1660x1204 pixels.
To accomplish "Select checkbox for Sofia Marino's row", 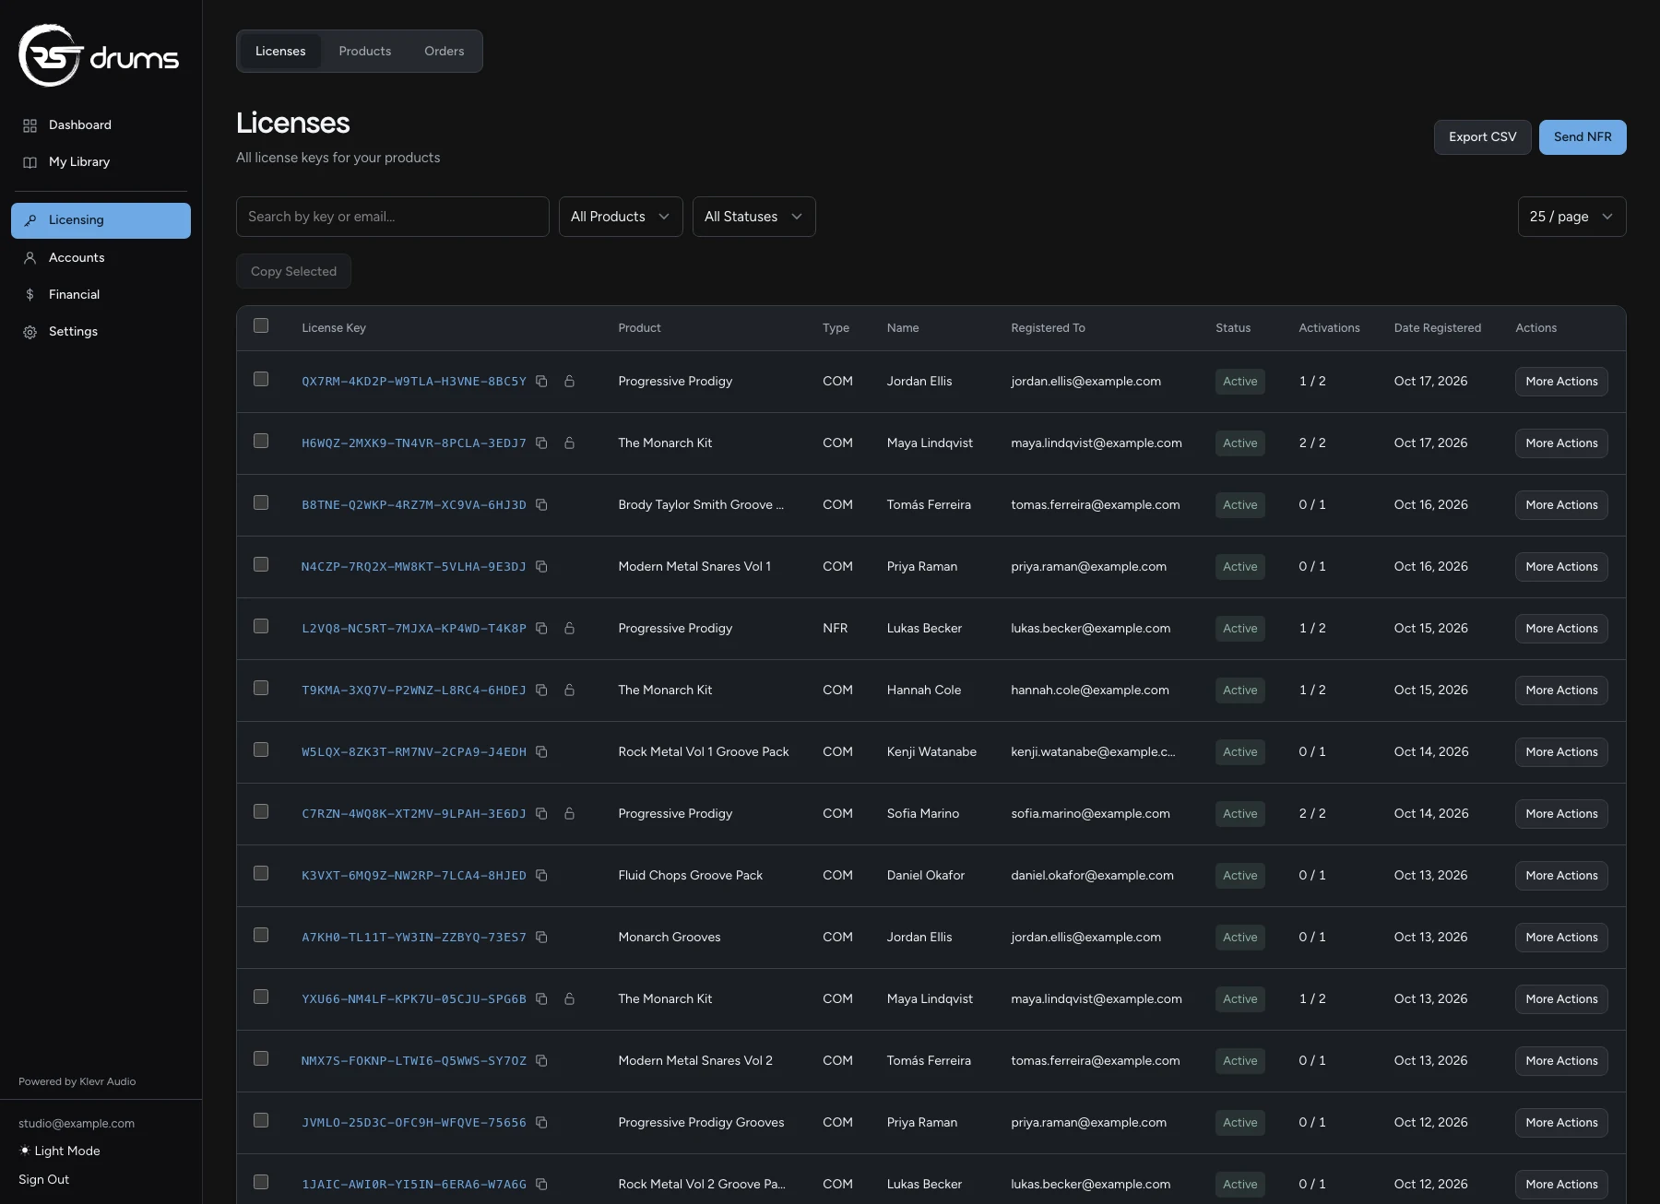I will pyautogui.click(x=261, y=811).
